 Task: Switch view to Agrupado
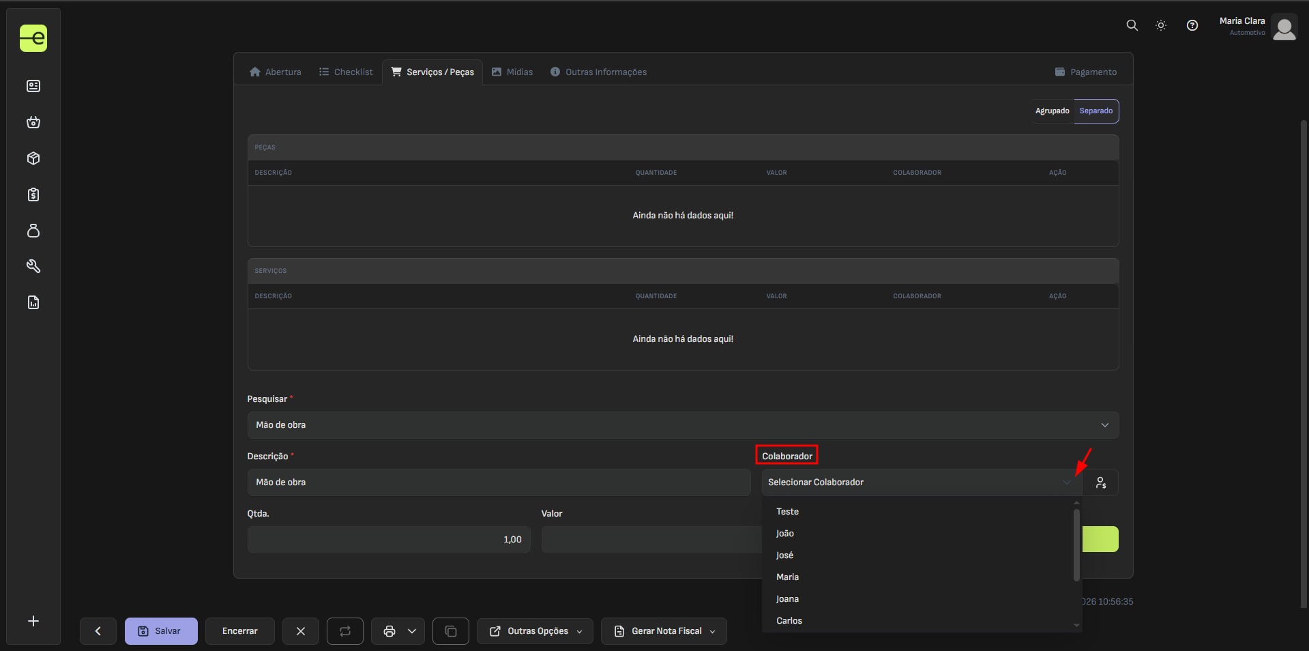1052,111
